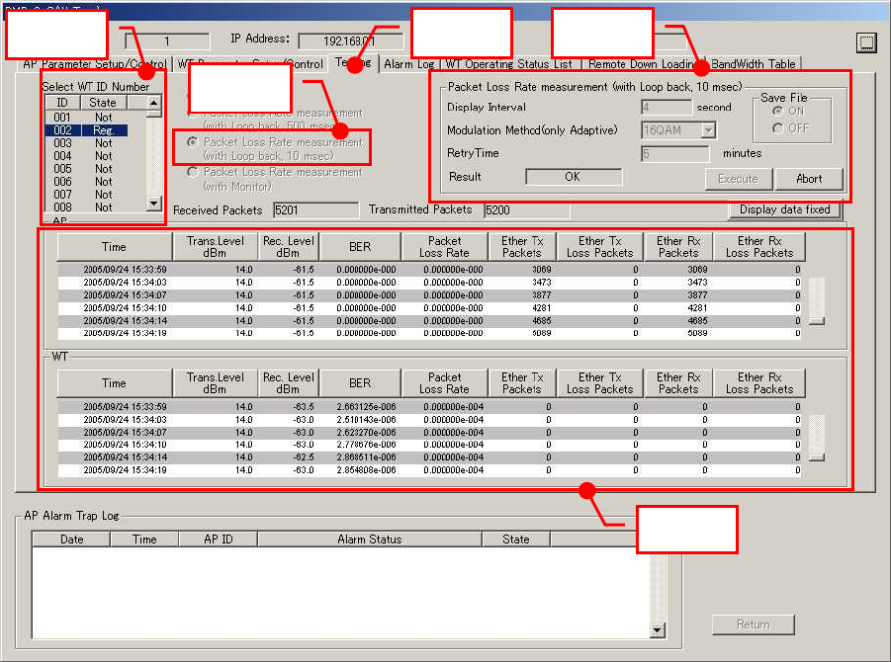Select WT ID 008 in the list

click(x=86, y=207)
